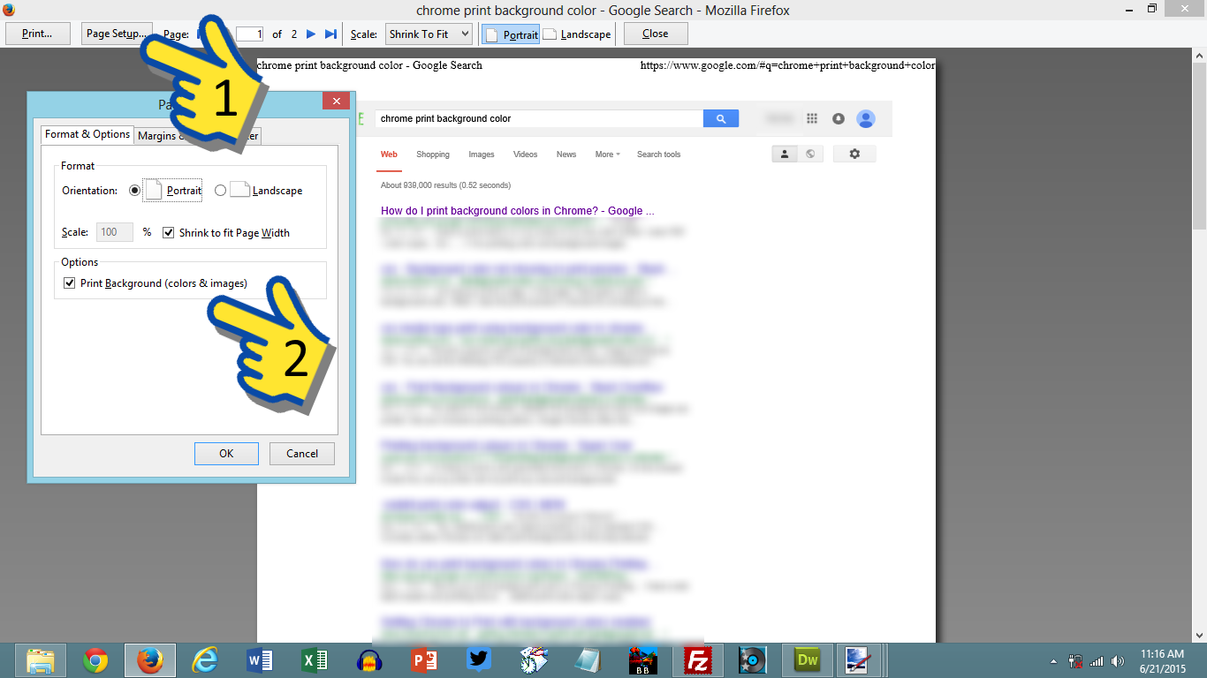Screen dimensions: 1207x678
Task: Click the 'About 939,000 results' text
Action: [445, 185]
